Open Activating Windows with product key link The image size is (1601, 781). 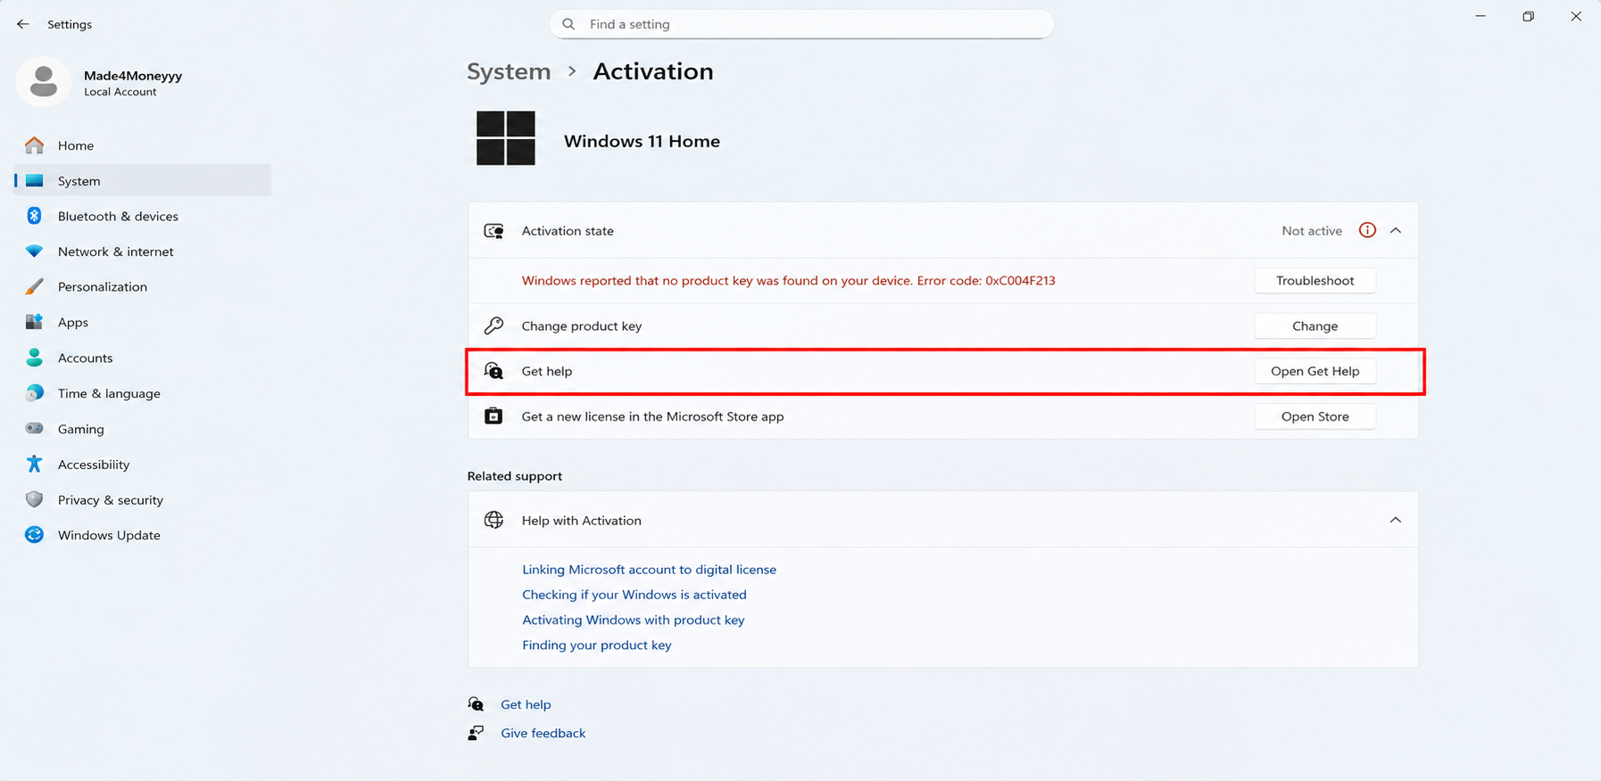(x=633, y=620)
